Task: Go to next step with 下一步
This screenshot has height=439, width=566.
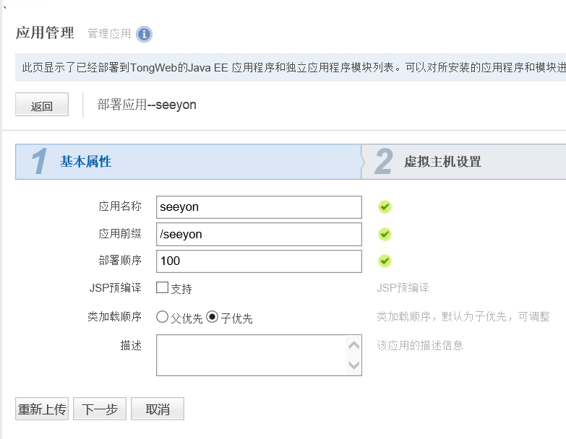Action: point(100,409)
